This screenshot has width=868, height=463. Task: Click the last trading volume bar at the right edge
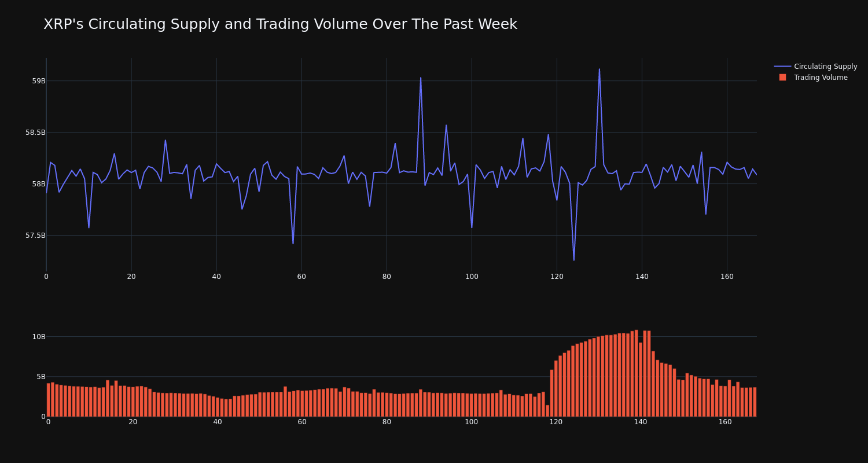pos(755,402)
